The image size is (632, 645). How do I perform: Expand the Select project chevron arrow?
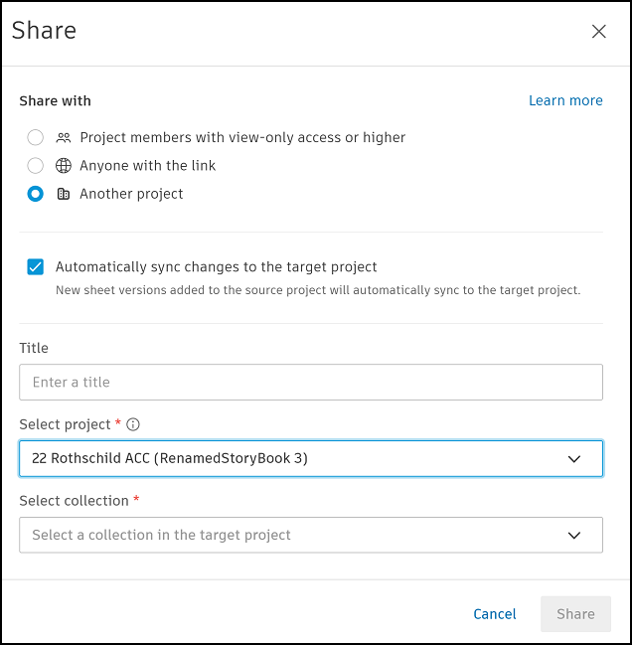(573, 458)
